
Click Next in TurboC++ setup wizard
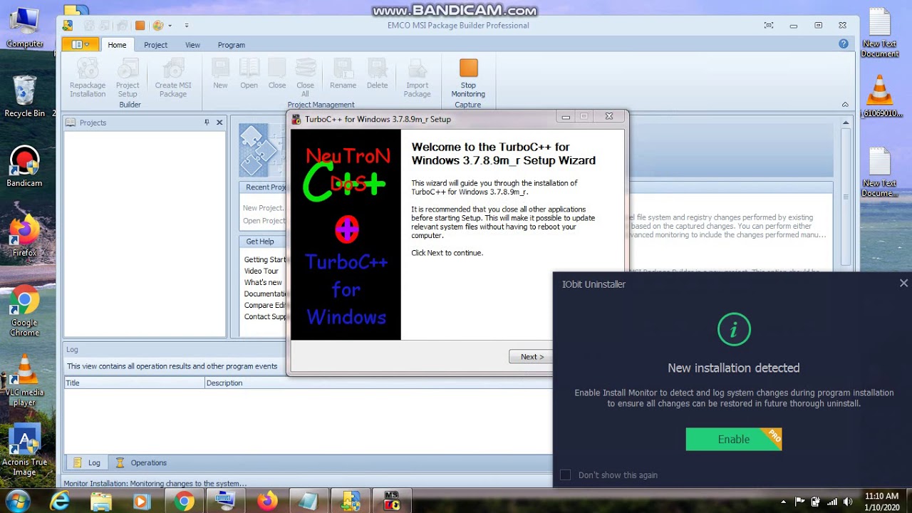pos(532,357)
